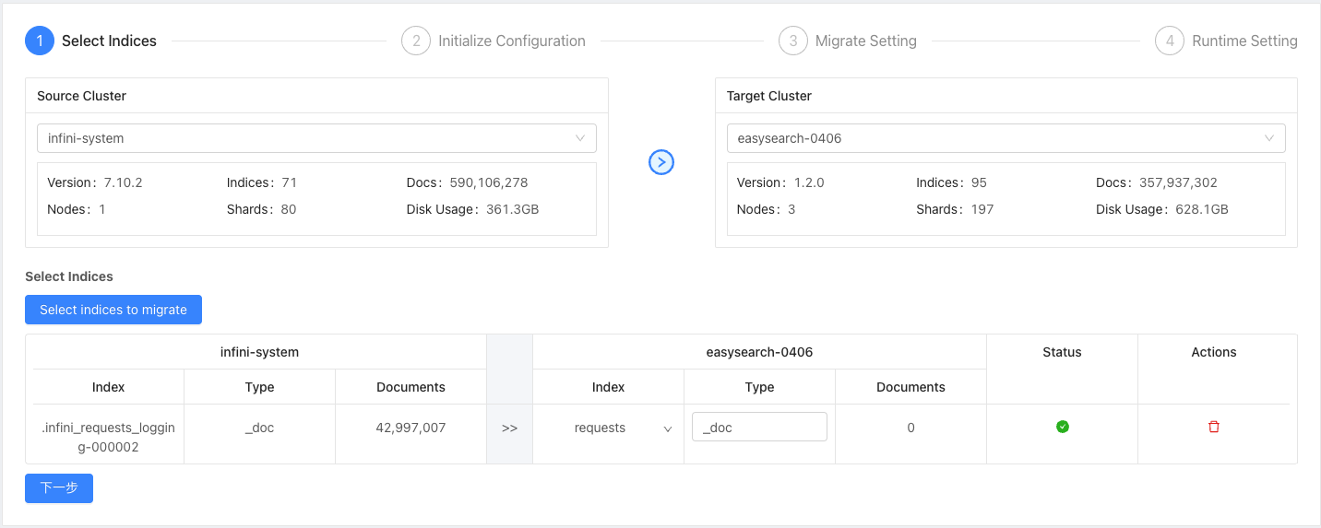
Task: Expand the requests target index dropdown
Action: (609, 428)
